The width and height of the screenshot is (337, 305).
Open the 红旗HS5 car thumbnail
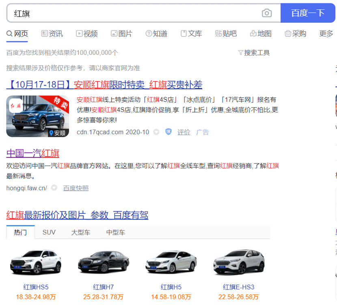[x=36, y=262]
